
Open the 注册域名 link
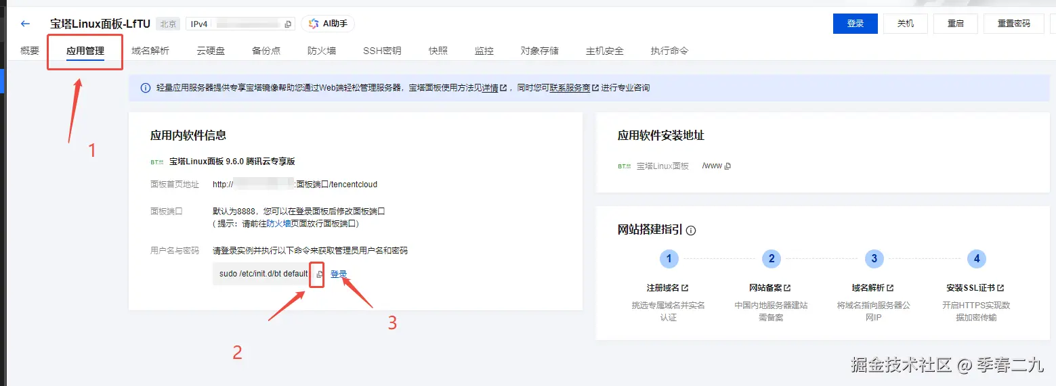[668, 287]
